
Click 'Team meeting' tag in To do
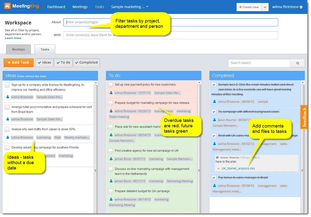(119, 117)
